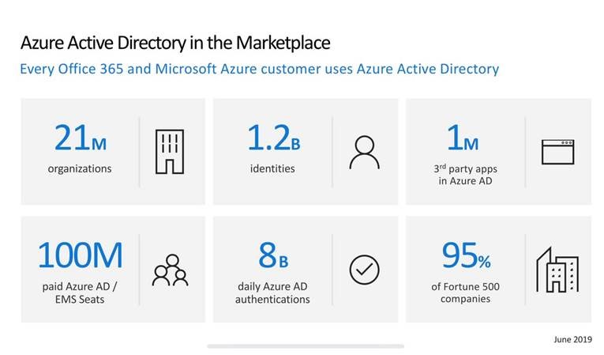
Task: Select the "paid Azure AD / EMS Seats" caption
Action: (80, 293)
